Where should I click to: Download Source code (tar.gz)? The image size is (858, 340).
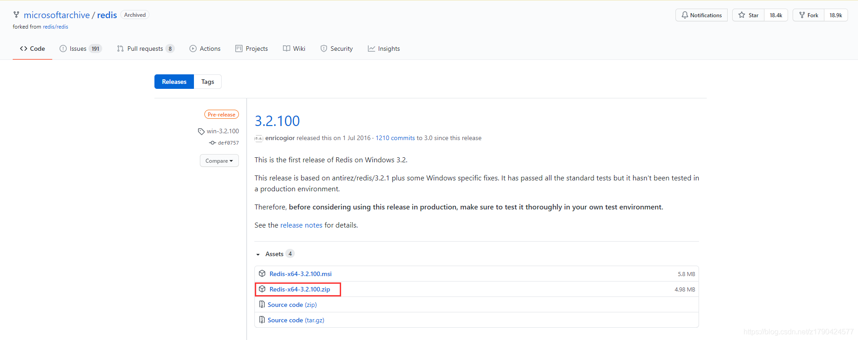(296, 320)
